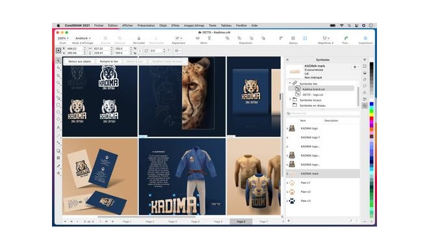
Task: Click the Inspecteurs icon in the toolbar
Action: pyautogui.click(x=365, y=38)
